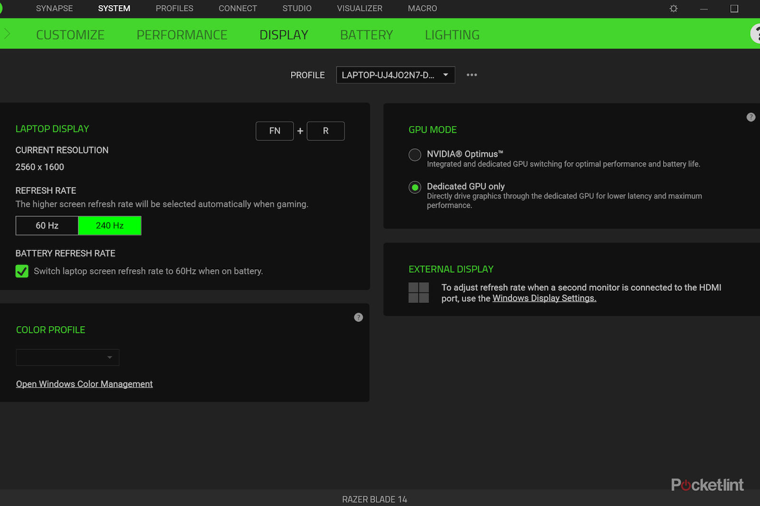Go to the STUDIO menu

(297, 9)
